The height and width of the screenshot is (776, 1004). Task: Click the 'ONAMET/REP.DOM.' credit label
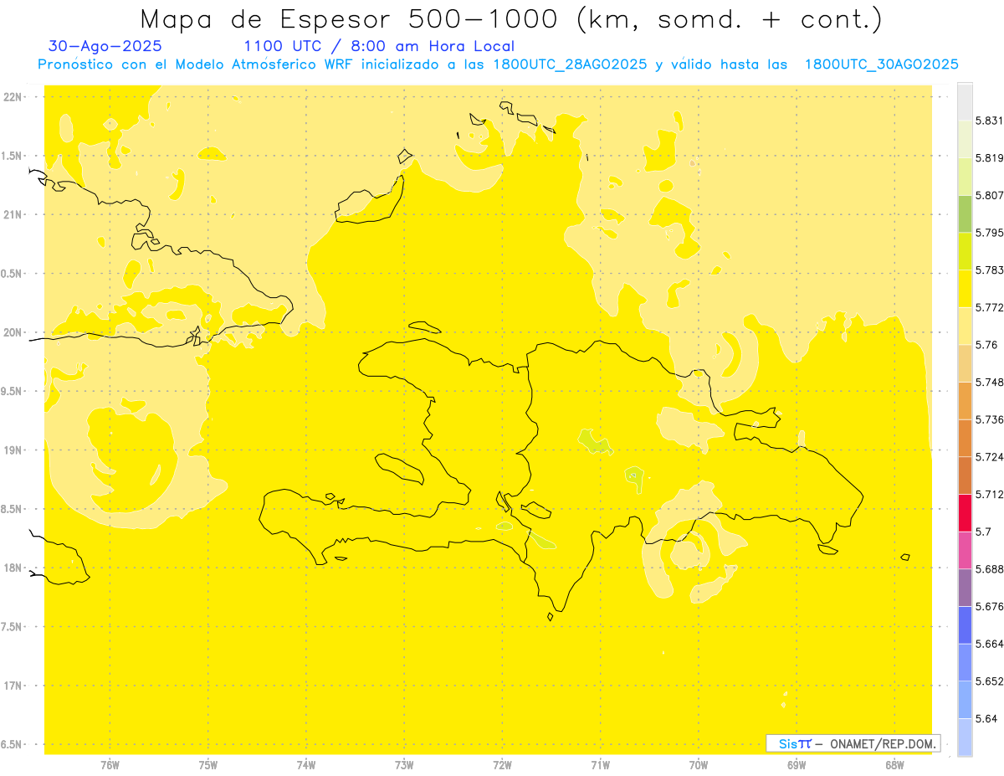[881, 743]
